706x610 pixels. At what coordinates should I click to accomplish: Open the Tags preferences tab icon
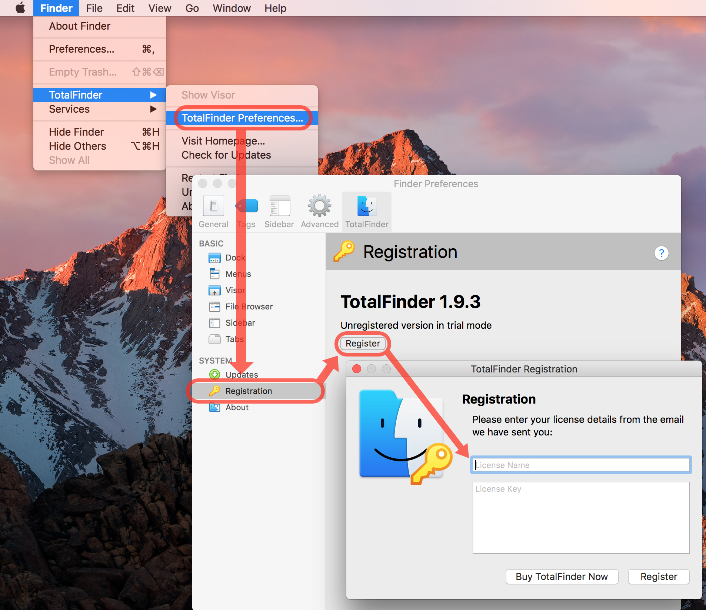click(x=246, y=206)
